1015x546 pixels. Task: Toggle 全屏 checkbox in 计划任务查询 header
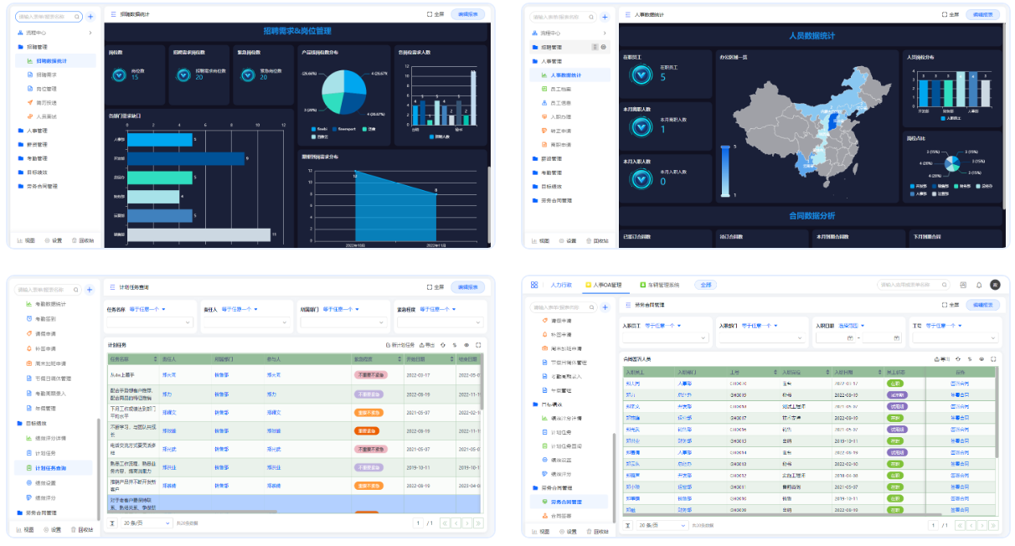[430, 287]
